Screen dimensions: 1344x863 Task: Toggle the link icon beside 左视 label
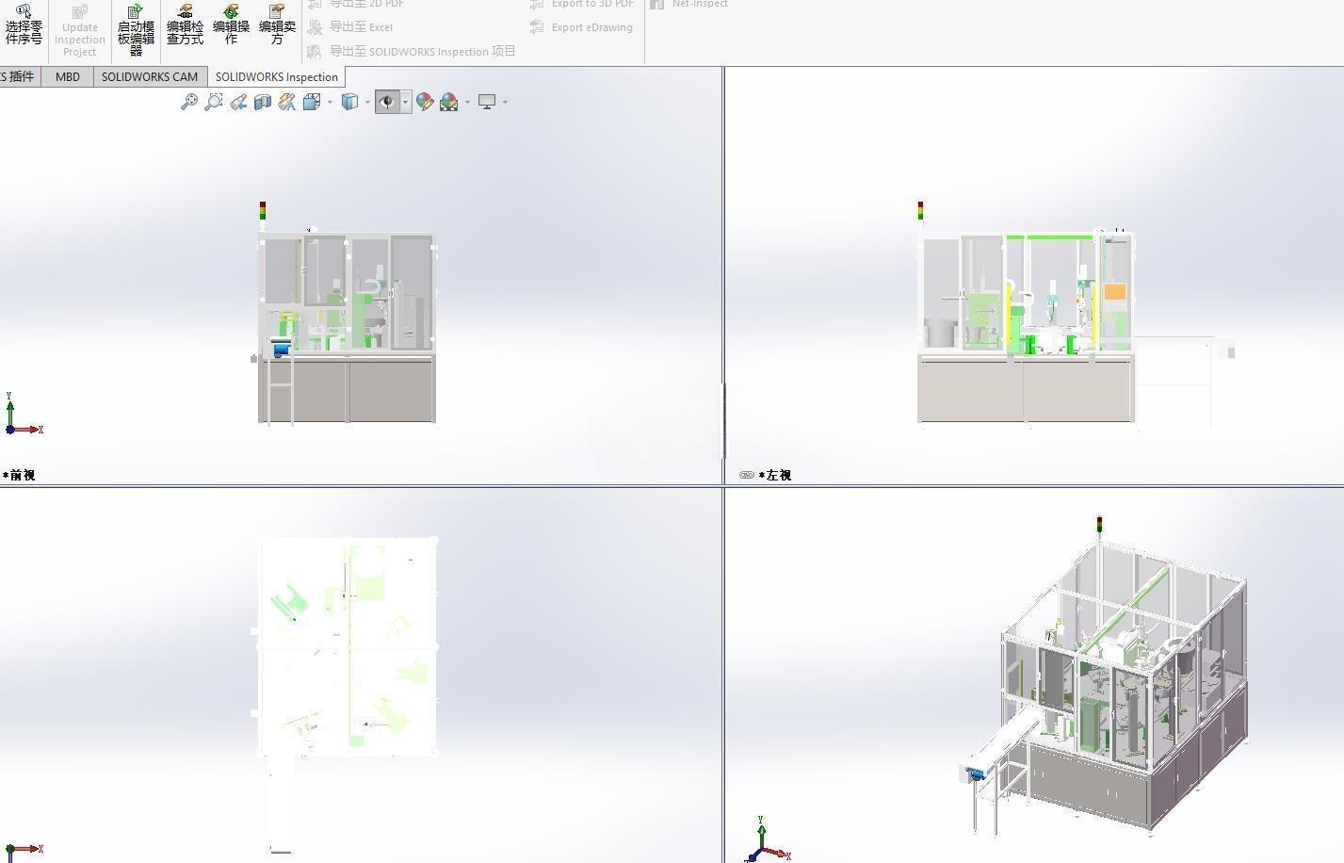747,475
